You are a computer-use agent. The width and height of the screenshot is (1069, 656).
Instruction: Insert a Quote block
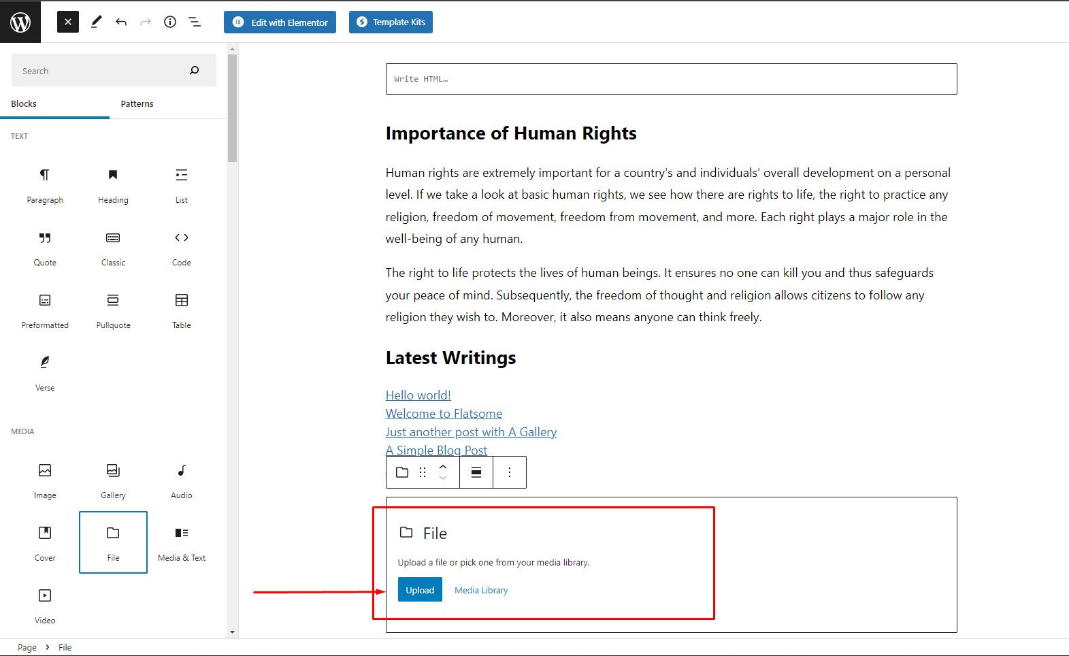click(x=45, y=248)
